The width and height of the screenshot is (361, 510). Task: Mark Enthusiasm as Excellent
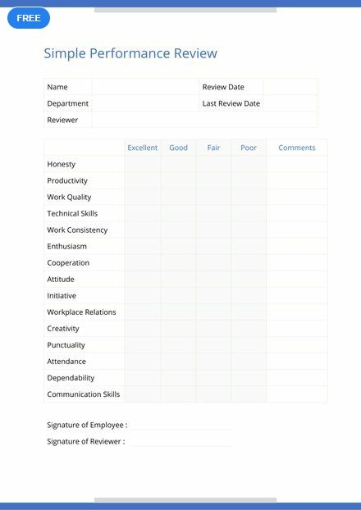[142, 246]
